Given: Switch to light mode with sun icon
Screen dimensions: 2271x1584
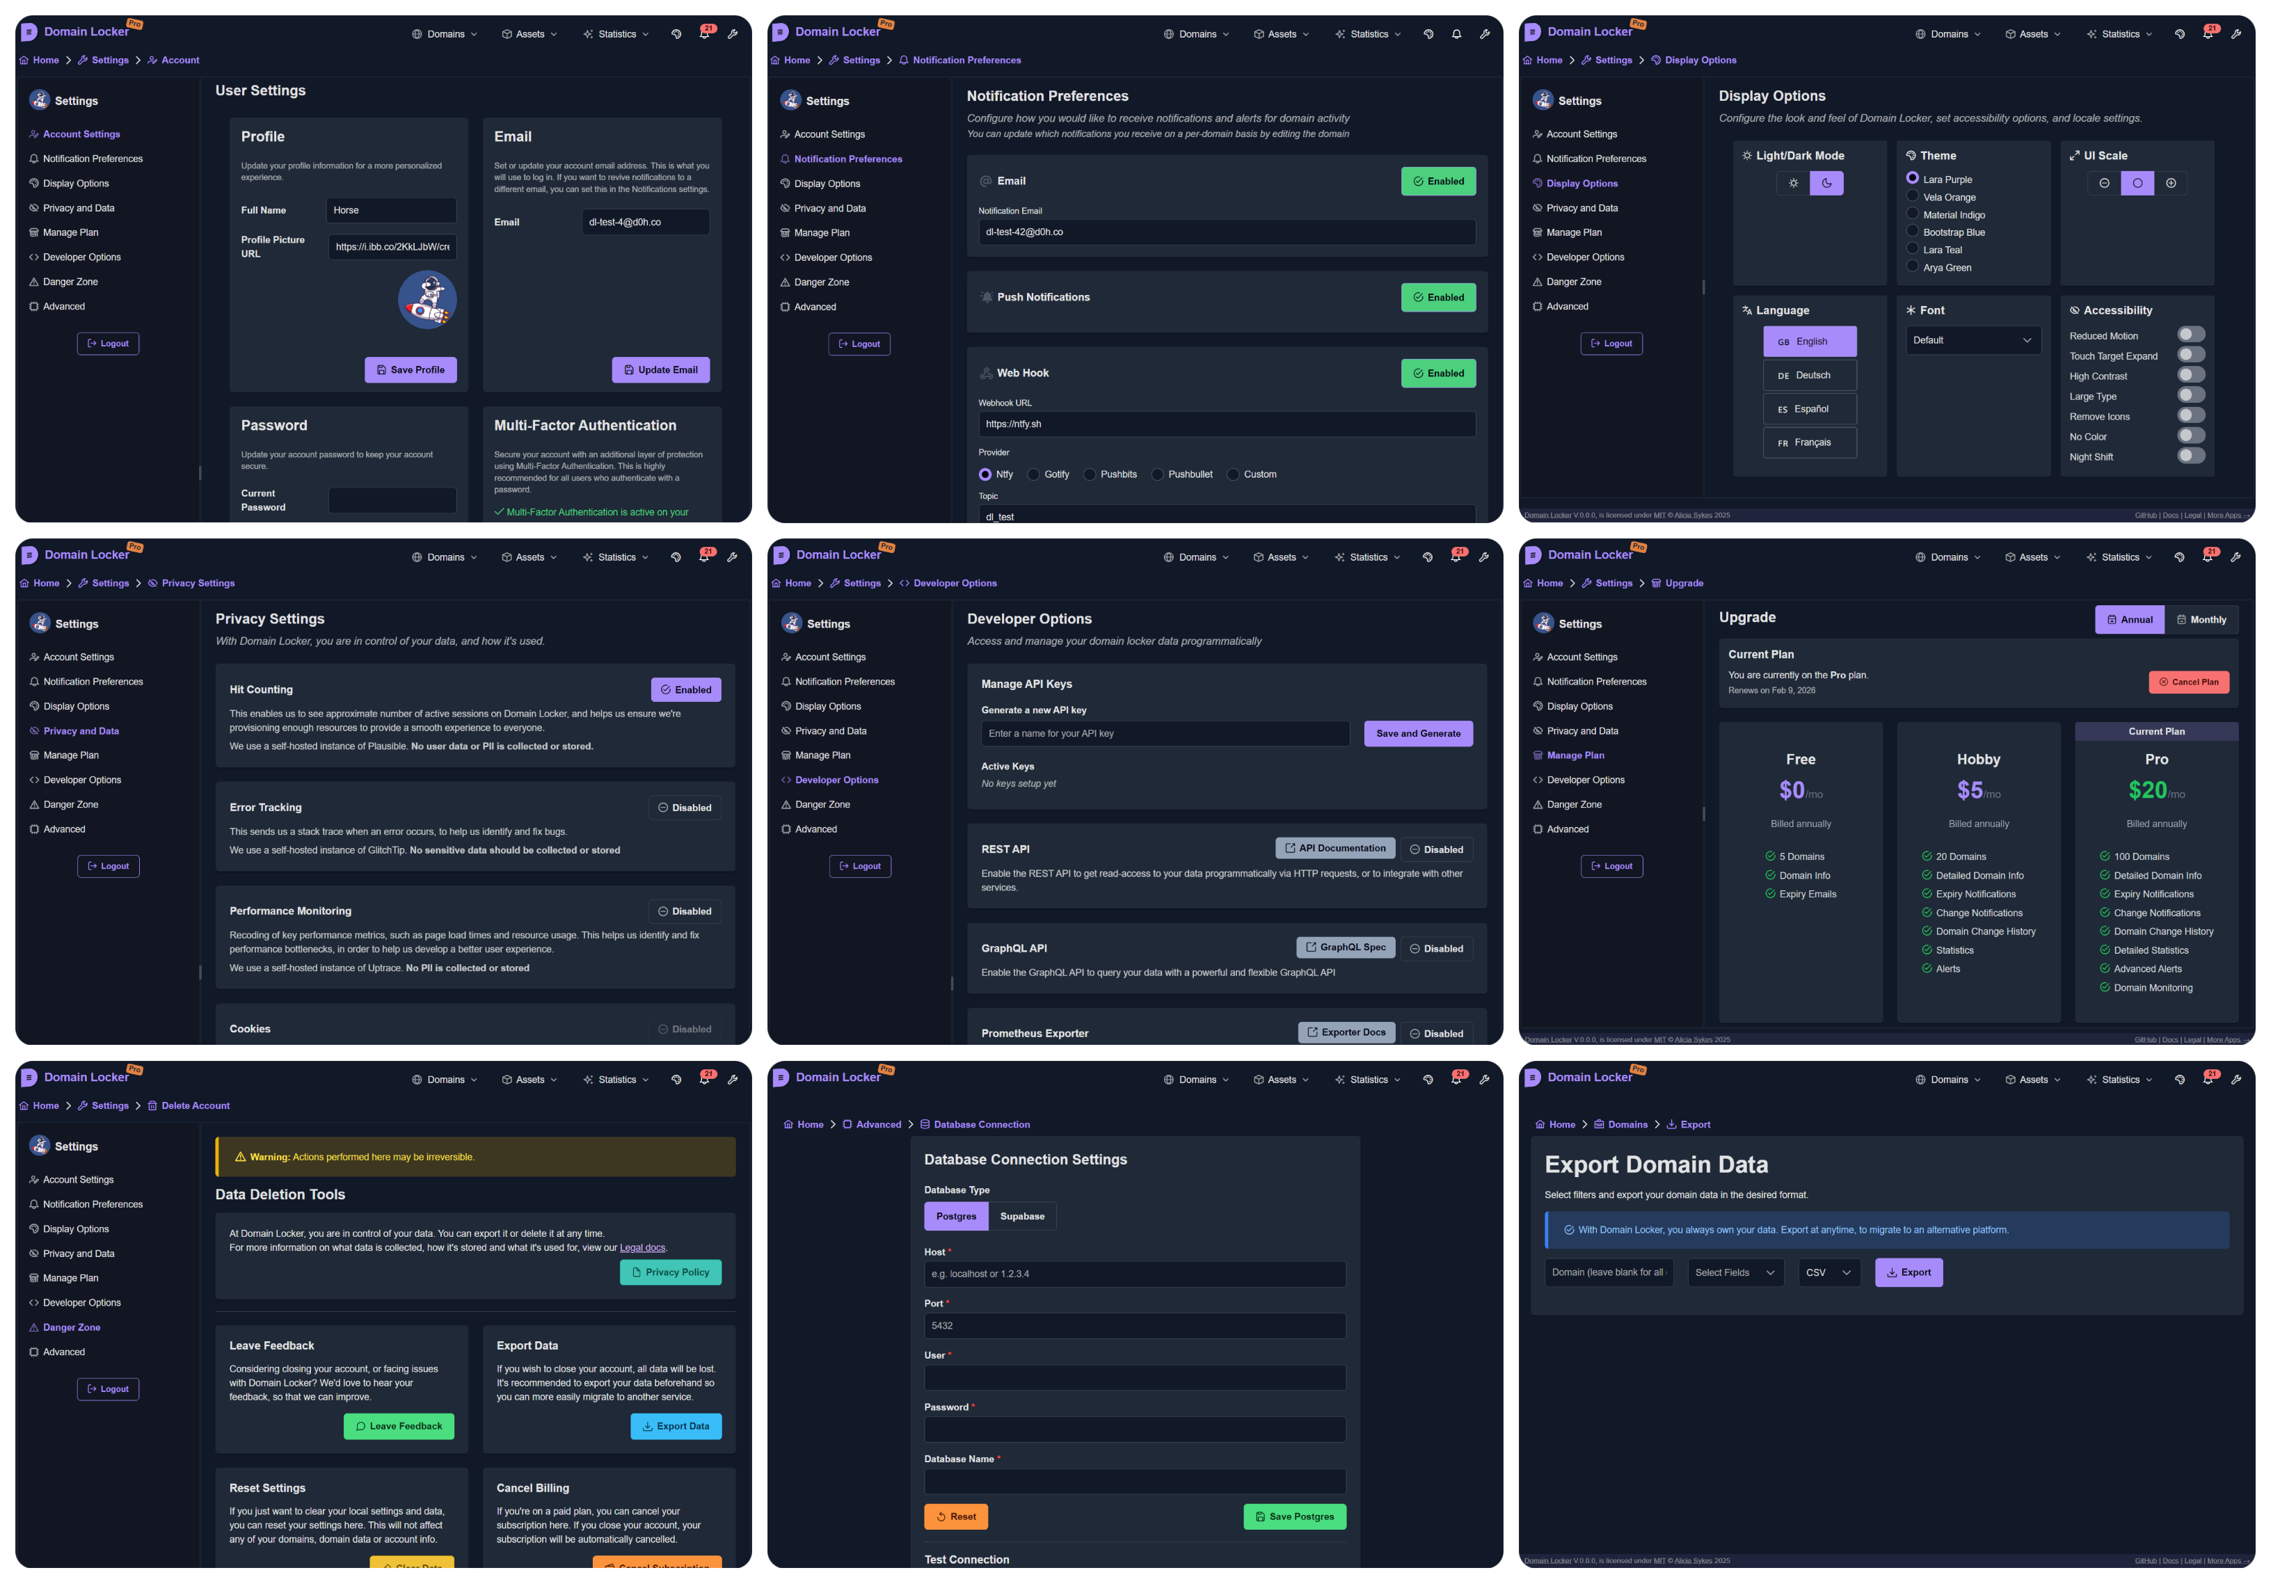Looking at the screenshot, I should pyautogui.click(x=1793, y=183).
